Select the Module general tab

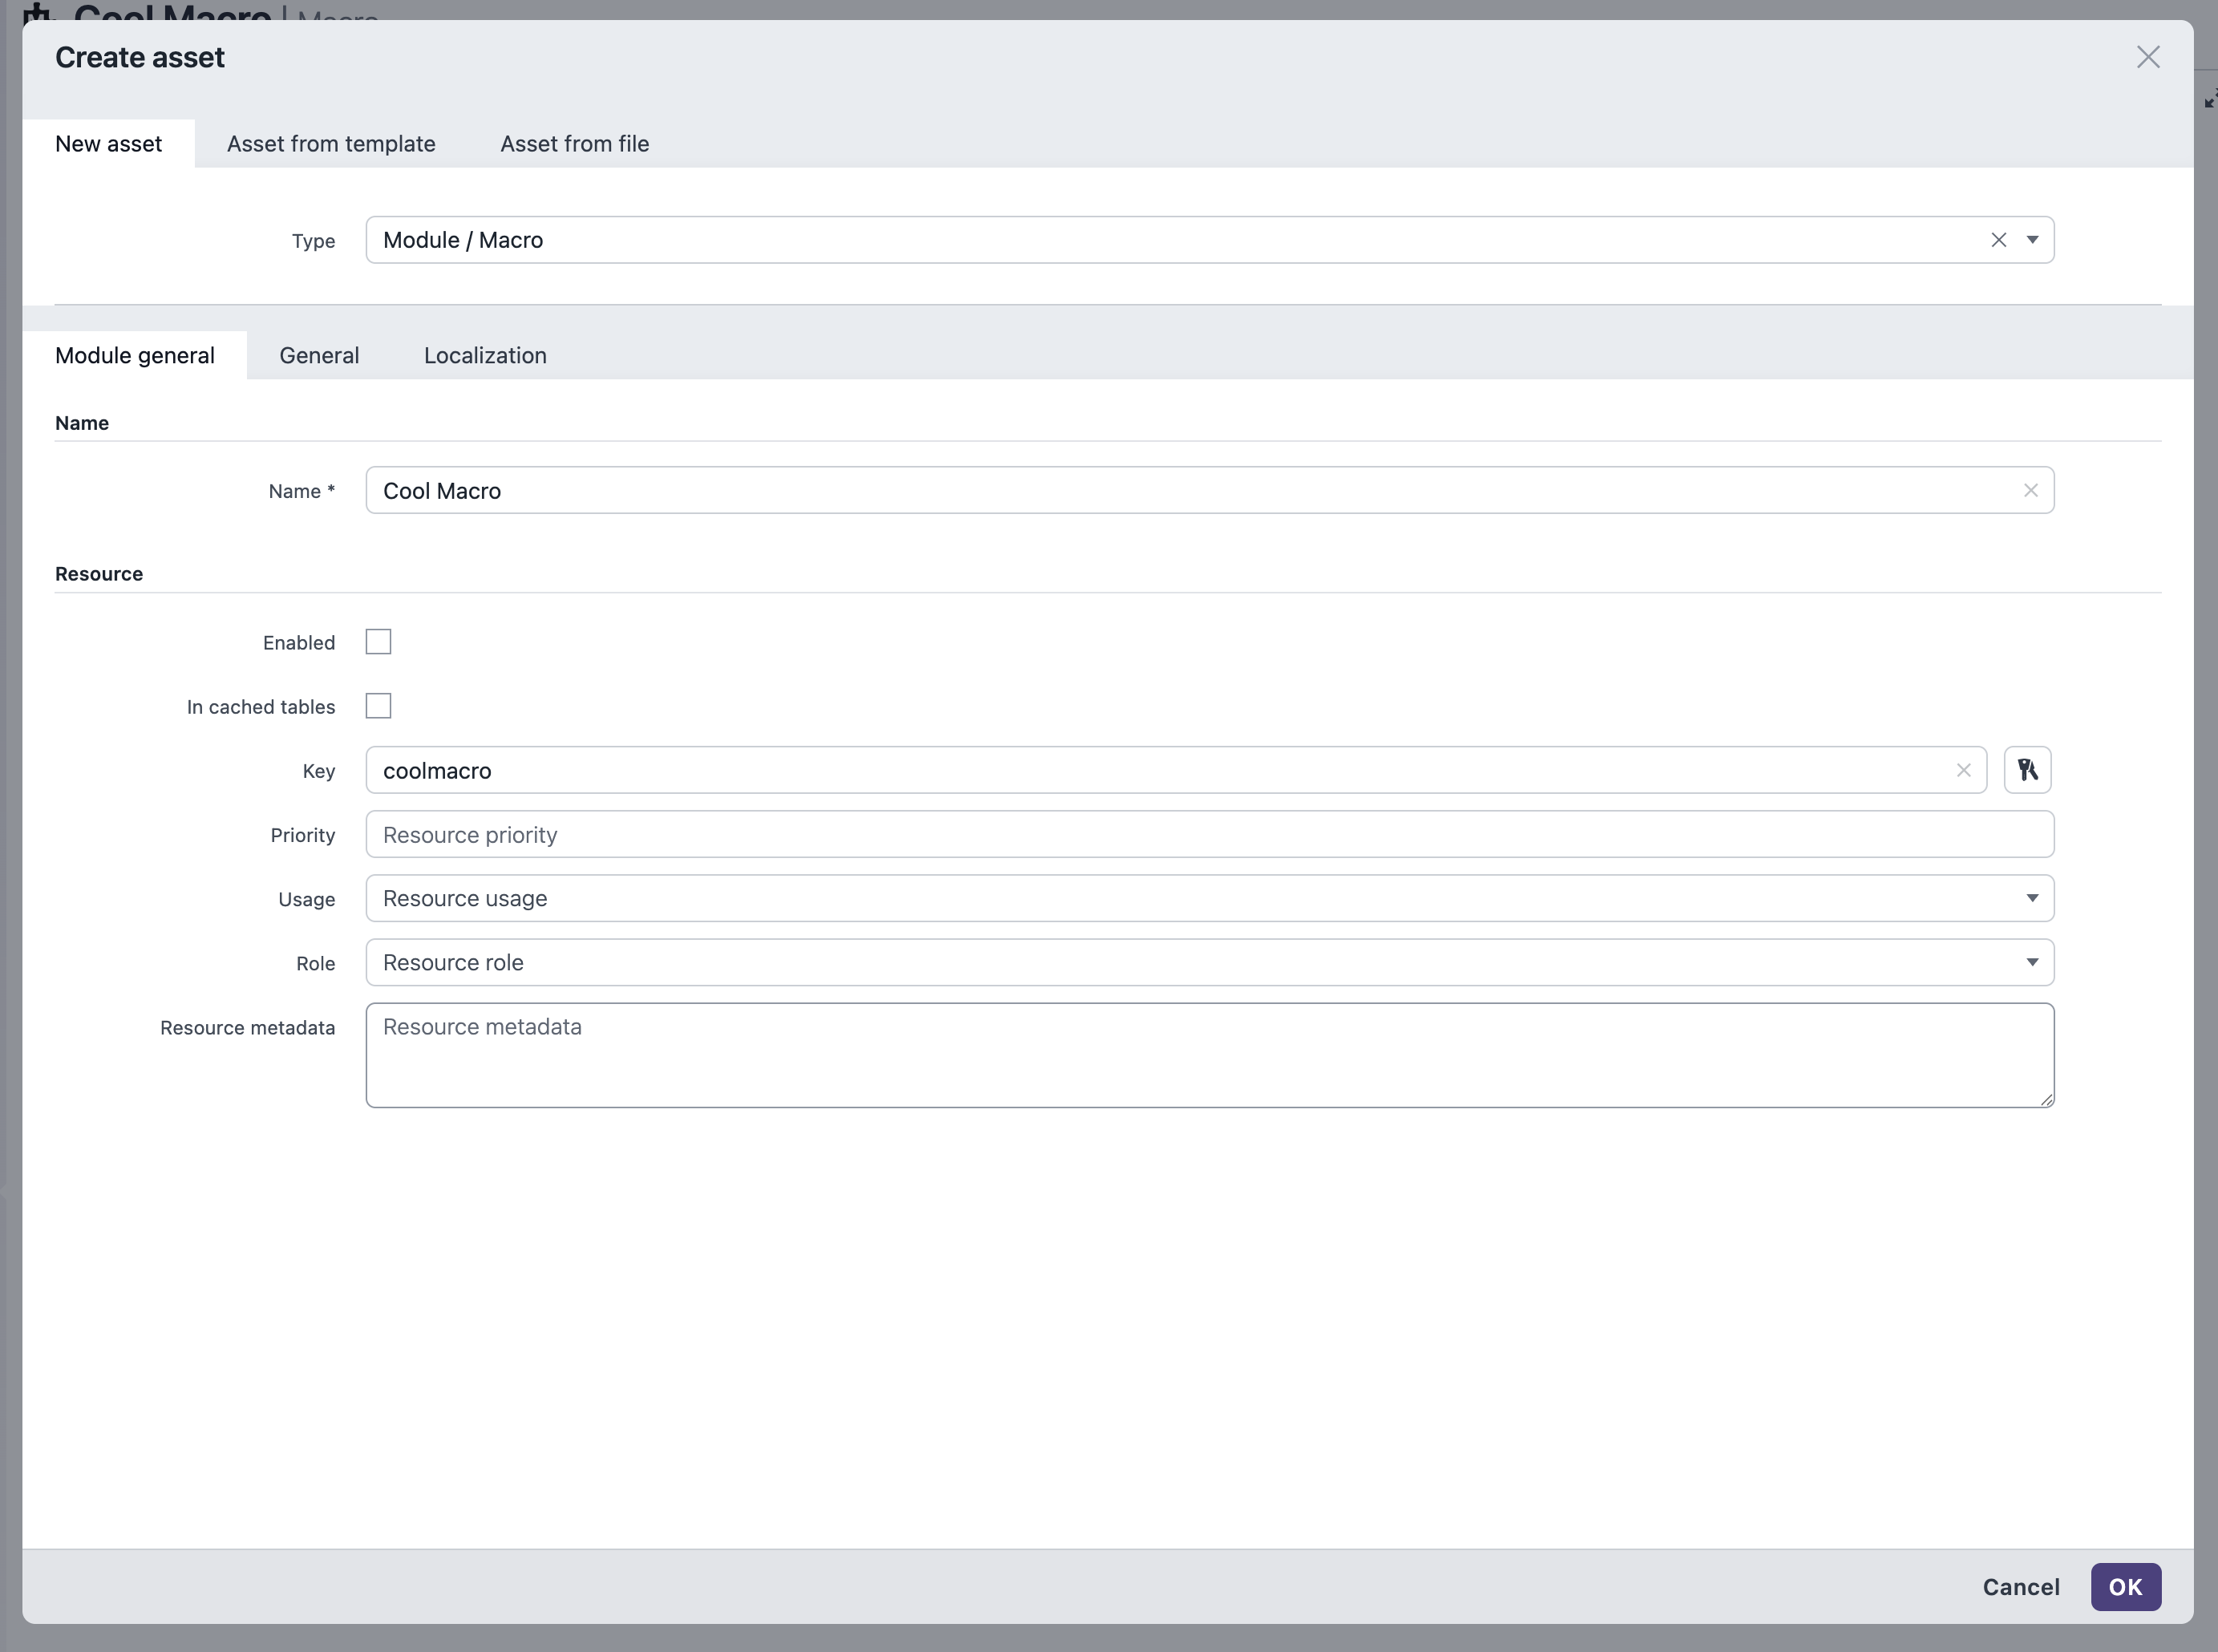(135, 355)
